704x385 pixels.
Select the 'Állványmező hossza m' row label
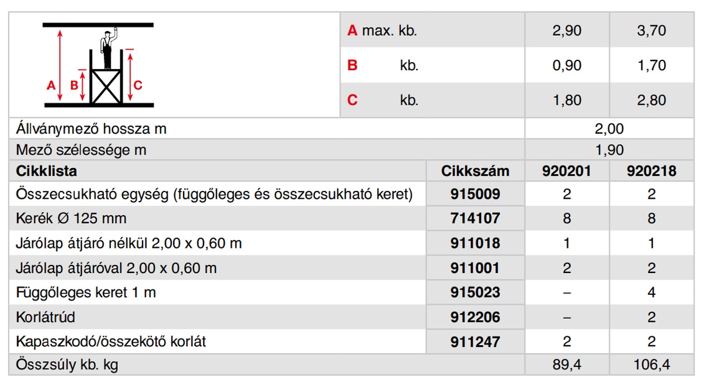pos(92,128)
